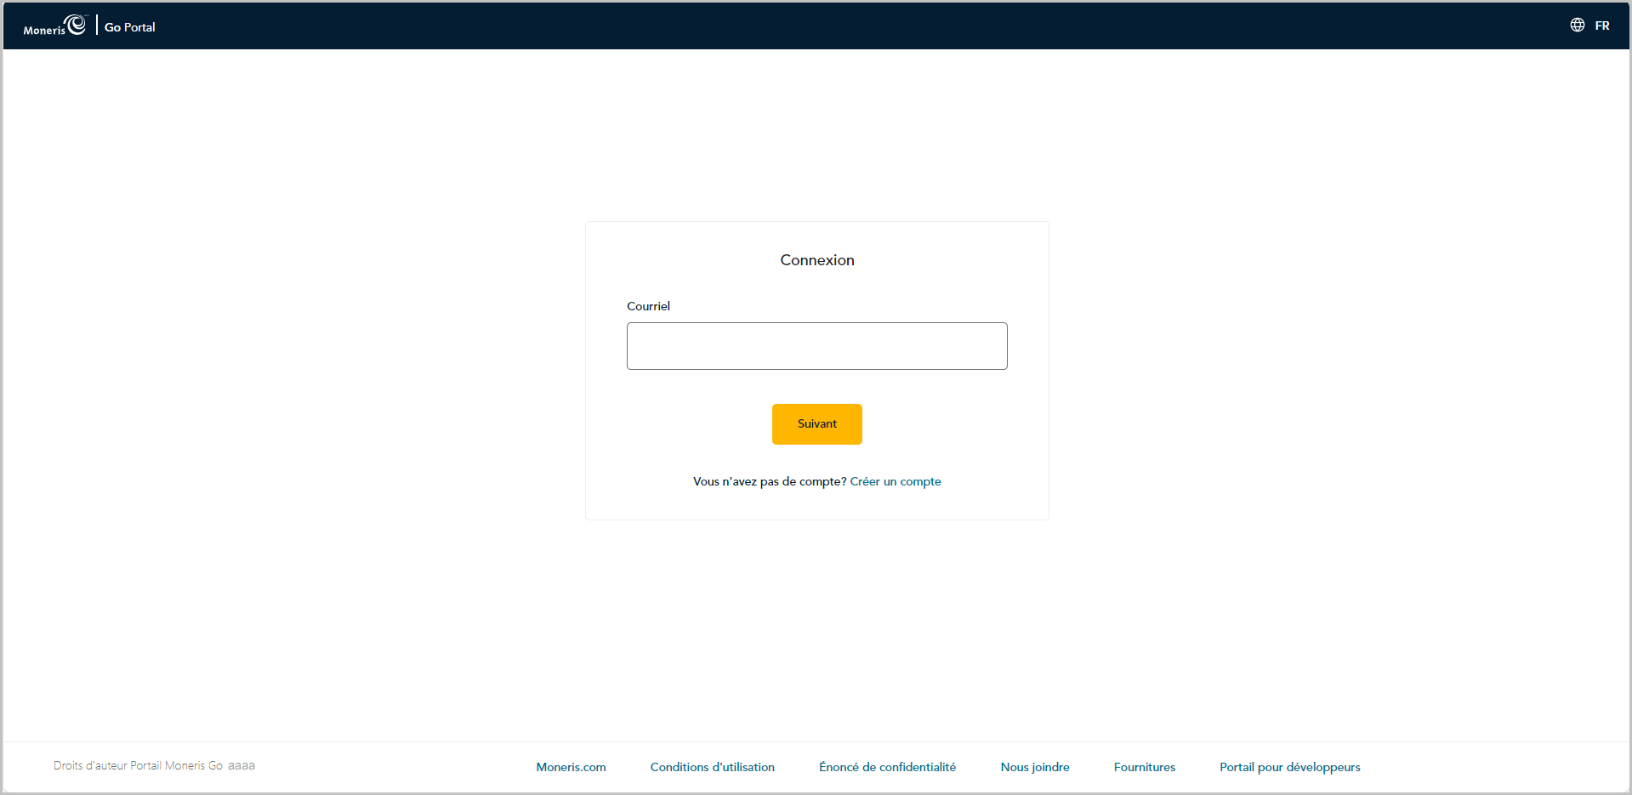The width and height of the screenshot is (1632, 795).
Task: Click the Connexion heading
Action: point(816,260)
